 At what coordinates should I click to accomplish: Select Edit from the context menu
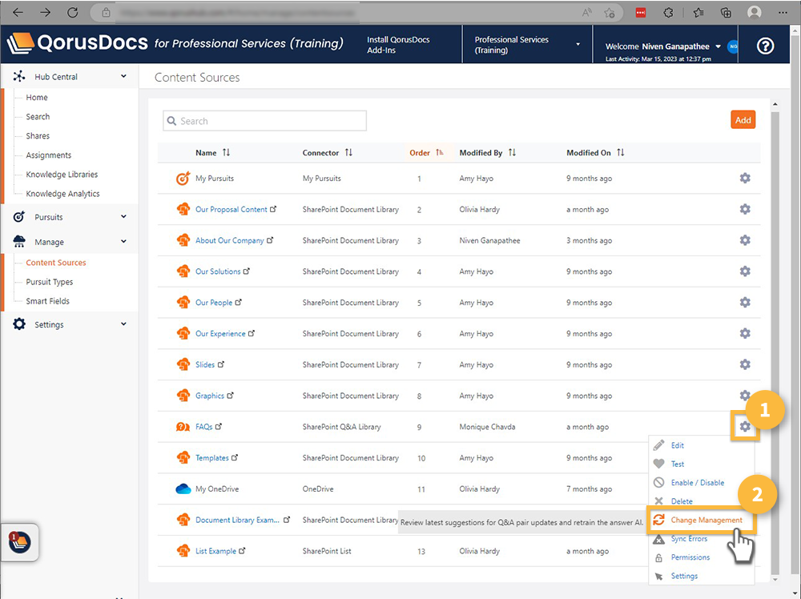pyautogui.click(x=678, y=445)
